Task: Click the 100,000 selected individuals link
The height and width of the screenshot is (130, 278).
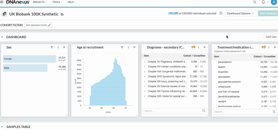Action: tap(173, 13)
